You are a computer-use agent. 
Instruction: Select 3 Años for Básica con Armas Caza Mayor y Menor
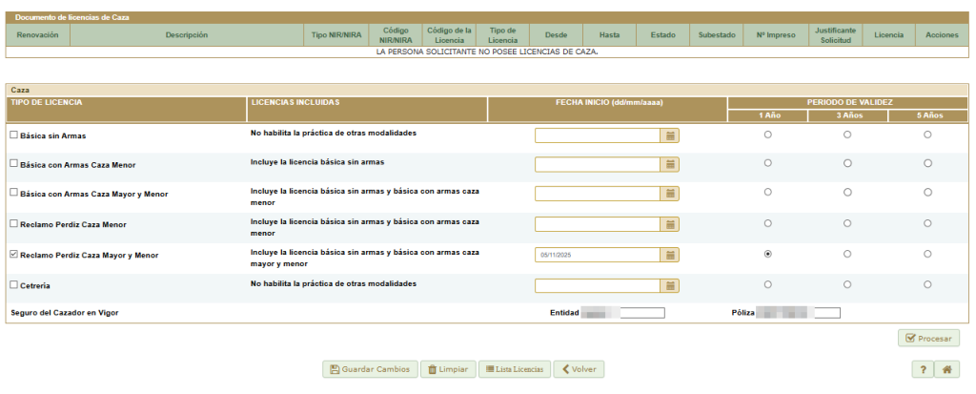click(x=847, y=192)
